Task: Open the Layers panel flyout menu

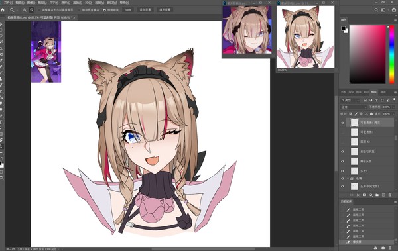Action: (395, 92)
